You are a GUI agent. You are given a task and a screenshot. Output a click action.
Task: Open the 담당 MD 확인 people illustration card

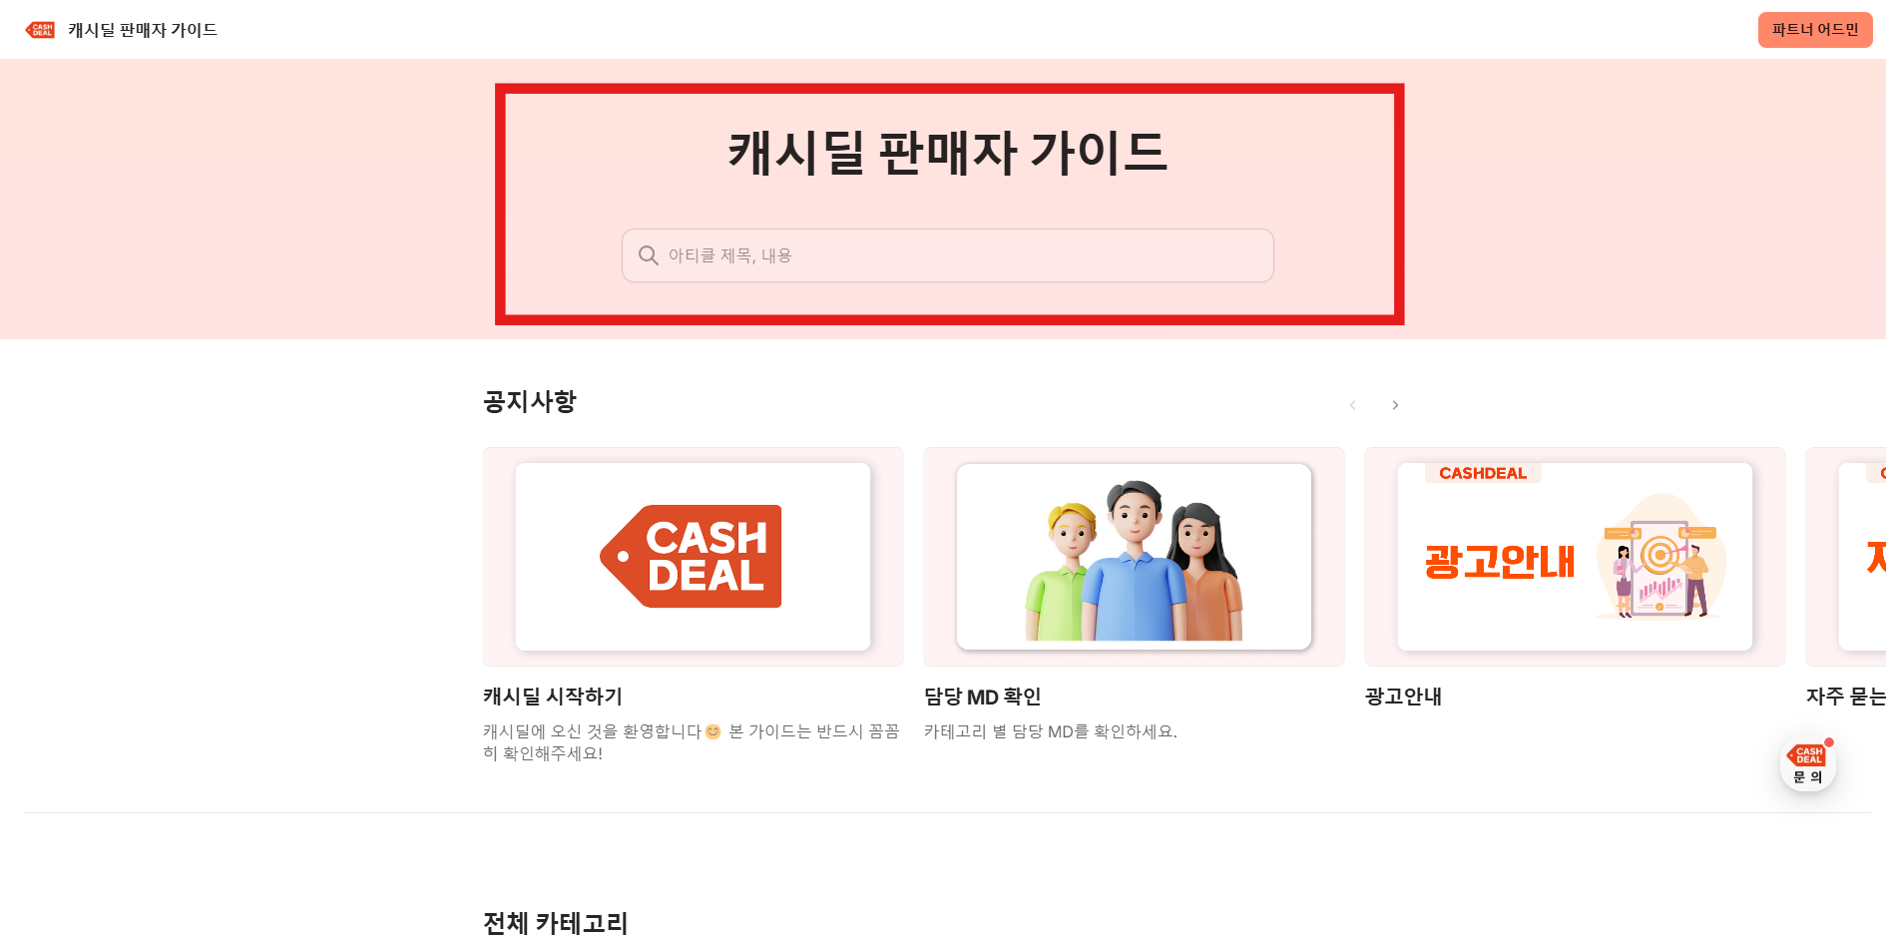tap(1134, 557)
